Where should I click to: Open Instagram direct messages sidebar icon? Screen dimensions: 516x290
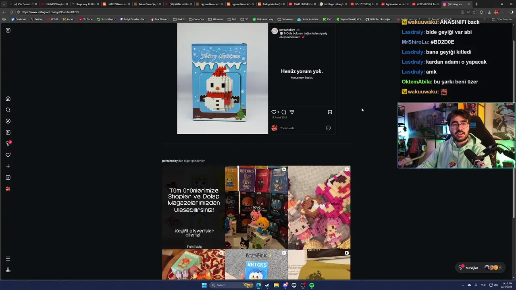[8, 143]
